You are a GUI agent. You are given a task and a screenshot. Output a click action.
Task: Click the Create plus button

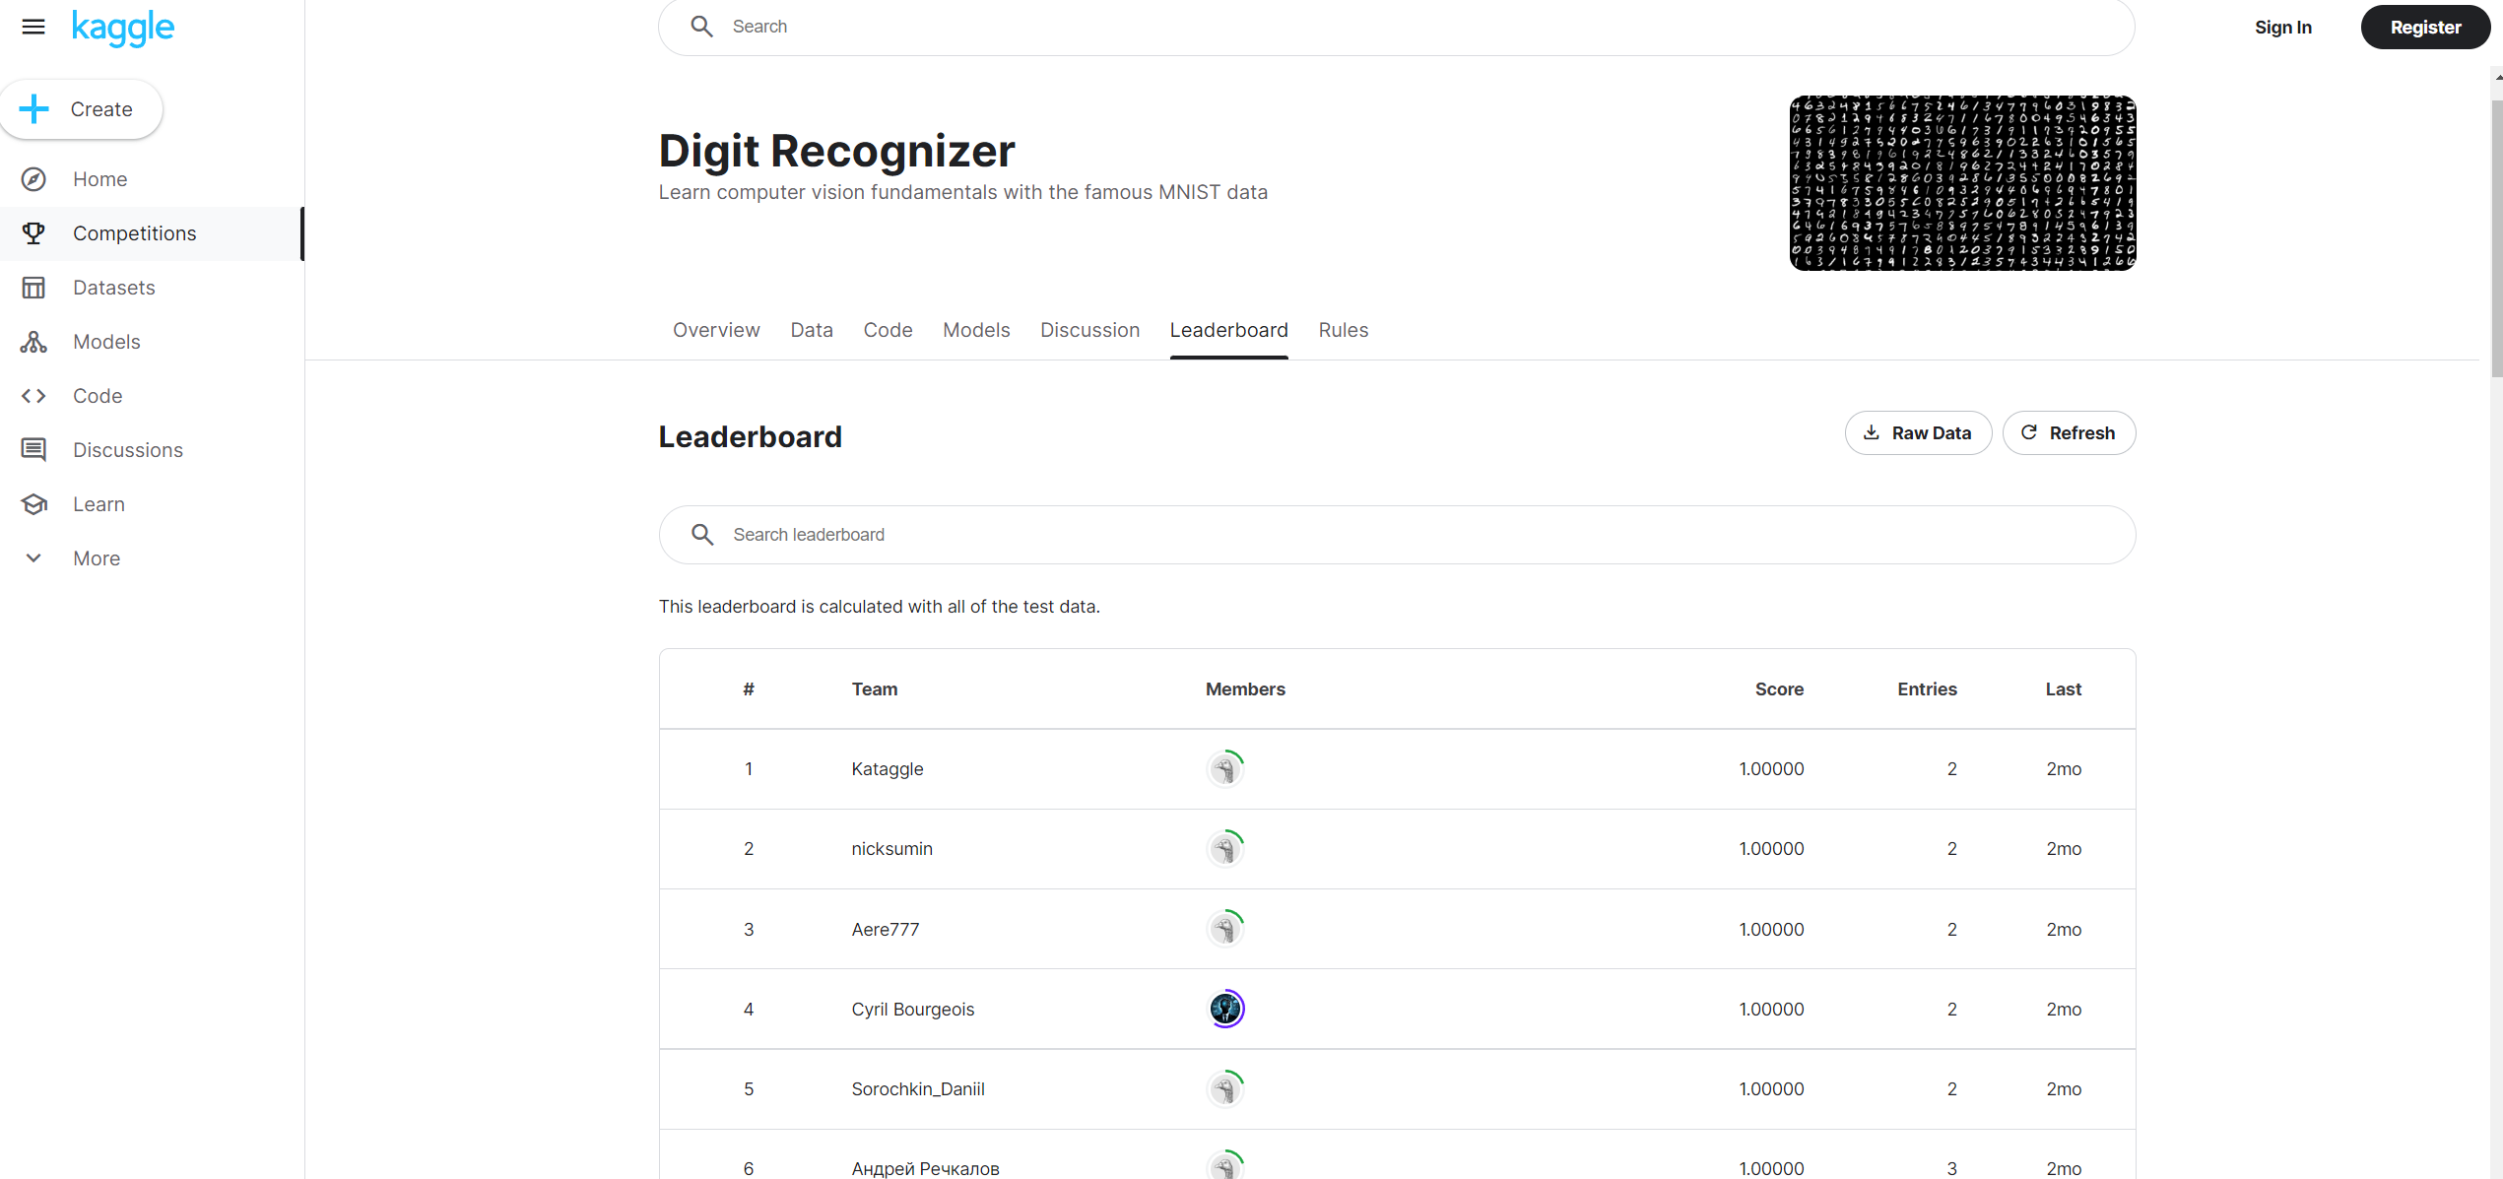tap(82, 109)
